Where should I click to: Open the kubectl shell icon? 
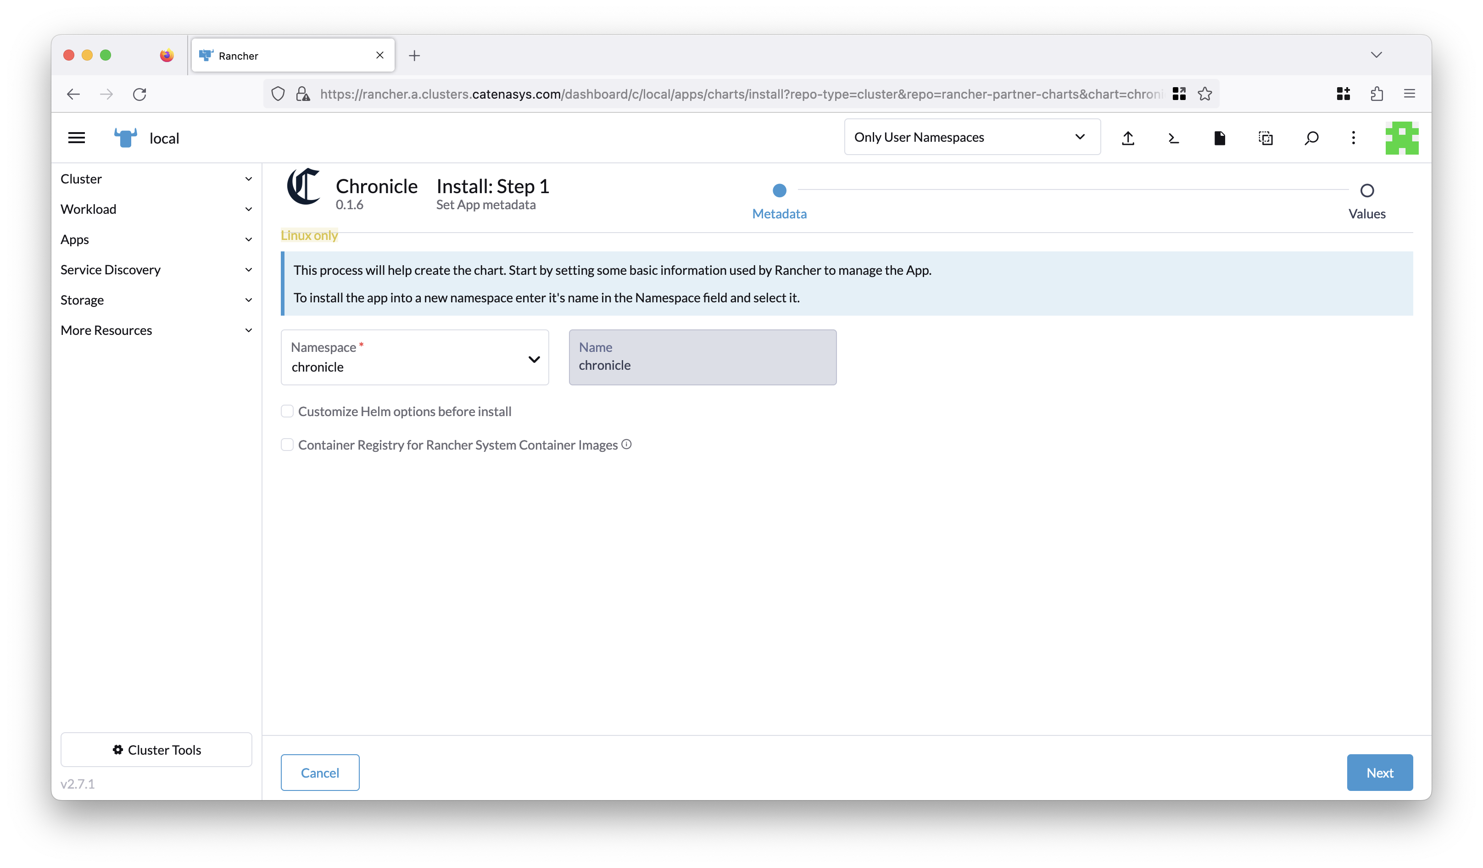1173,138
